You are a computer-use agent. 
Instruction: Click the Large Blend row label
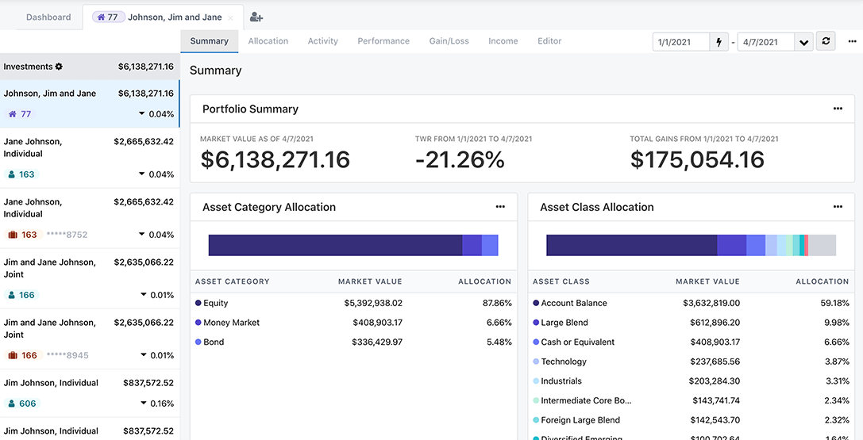coord(564,323)
